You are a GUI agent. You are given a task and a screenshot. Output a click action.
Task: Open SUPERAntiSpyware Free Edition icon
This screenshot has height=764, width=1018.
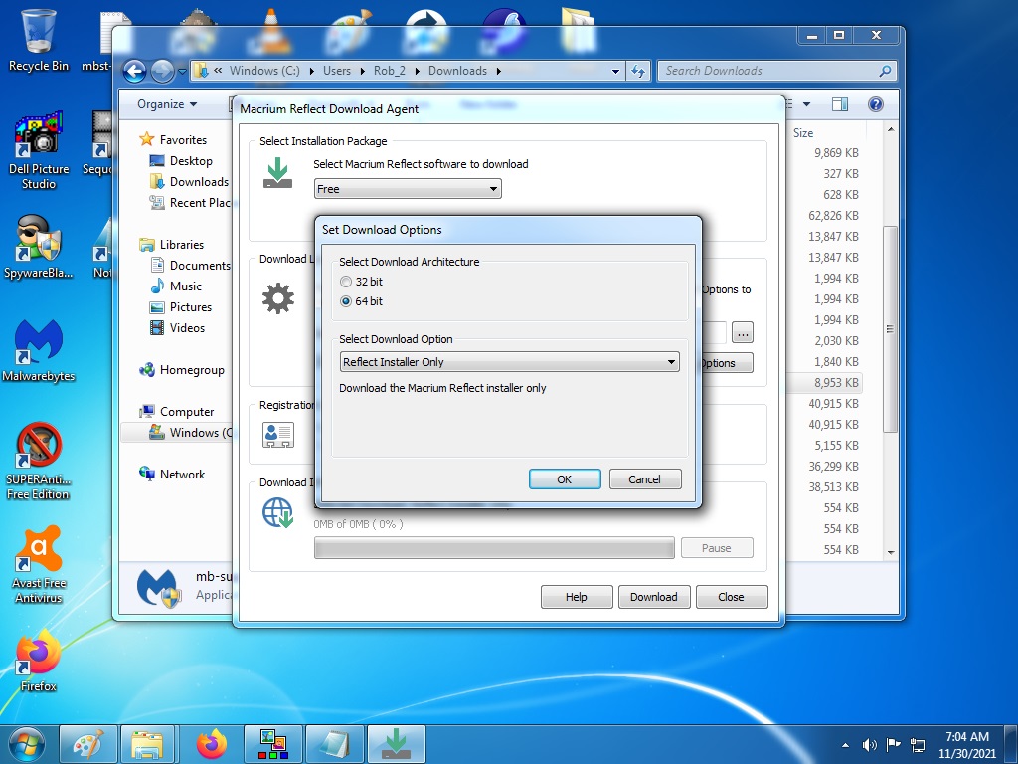tap(39, 462)
